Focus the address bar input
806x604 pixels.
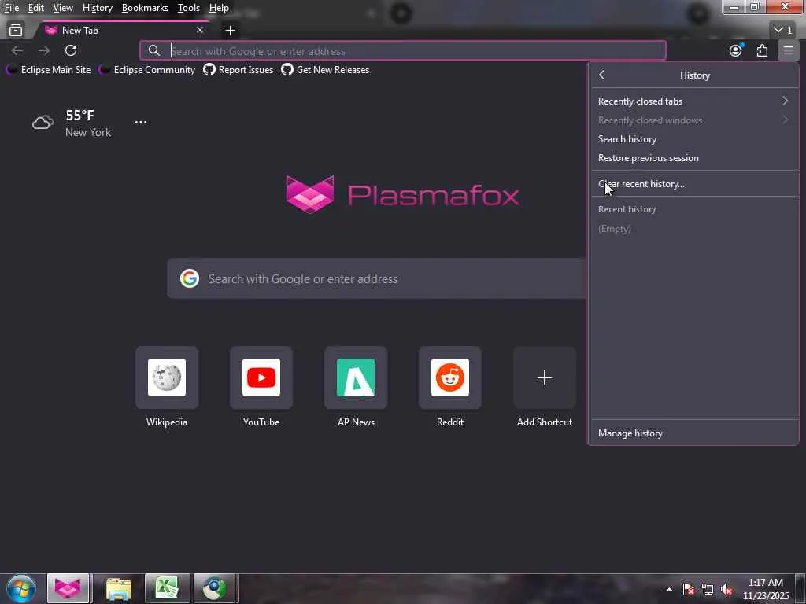402,51
